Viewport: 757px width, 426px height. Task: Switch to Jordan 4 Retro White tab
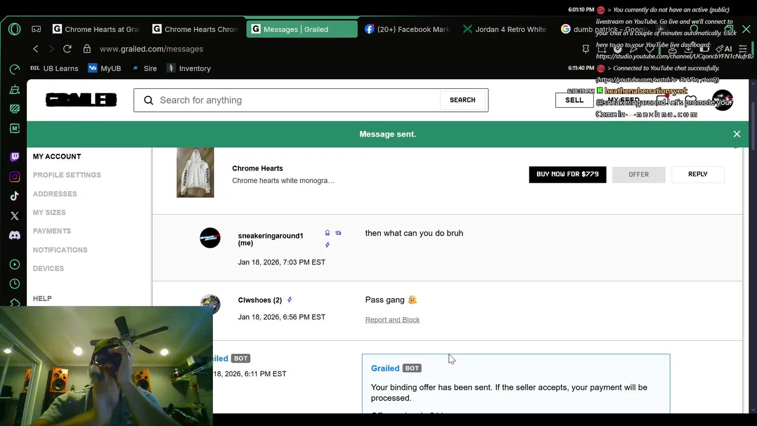[505, 29]
